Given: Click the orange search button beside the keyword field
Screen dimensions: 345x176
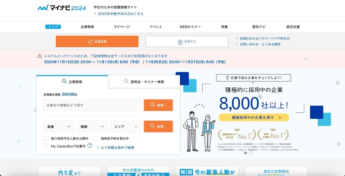Looking at the screenshot, I should point(158,105).
